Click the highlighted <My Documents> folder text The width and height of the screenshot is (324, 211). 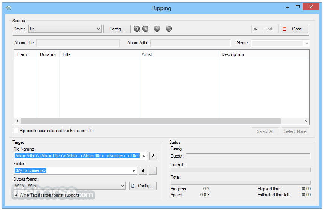click(31, 170)
